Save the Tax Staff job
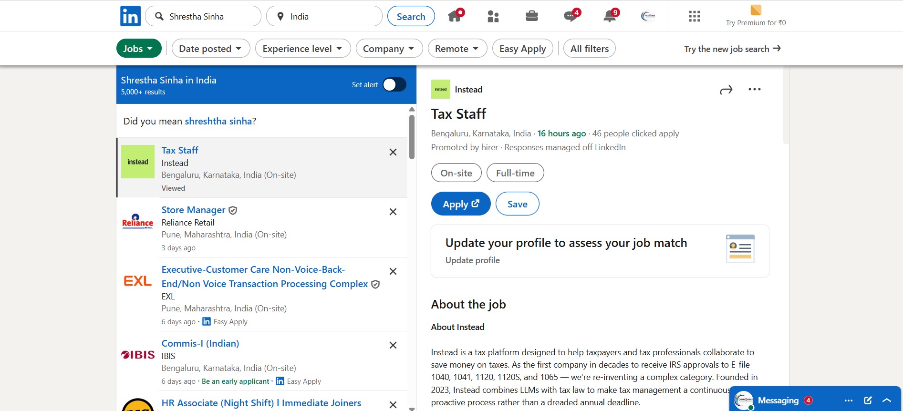The width and height of the screenshot is (903, 411). point(518,204)
